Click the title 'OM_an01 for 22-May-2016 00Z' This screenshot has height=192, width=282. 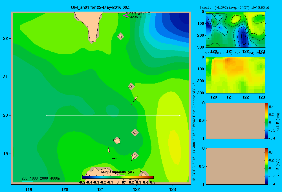coord(100,7)
